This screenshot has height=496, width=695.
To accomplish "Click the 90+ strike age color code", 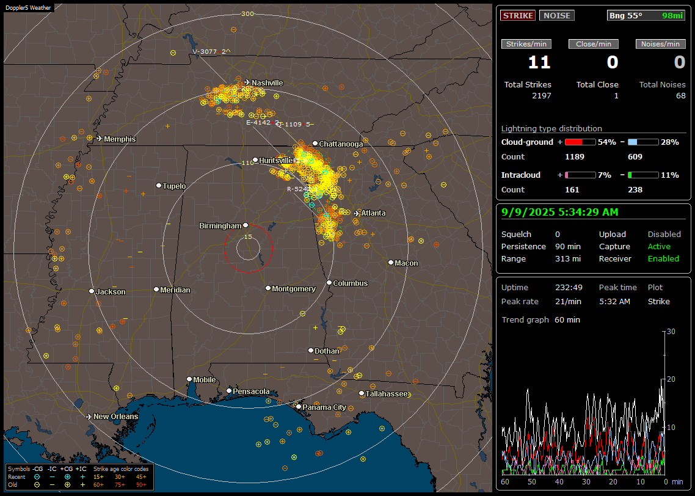I will (x=141, y=485).
